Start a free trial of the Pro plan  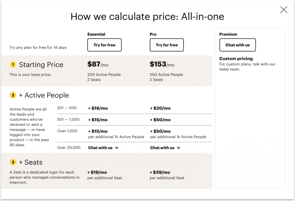(x=167, y=45)
